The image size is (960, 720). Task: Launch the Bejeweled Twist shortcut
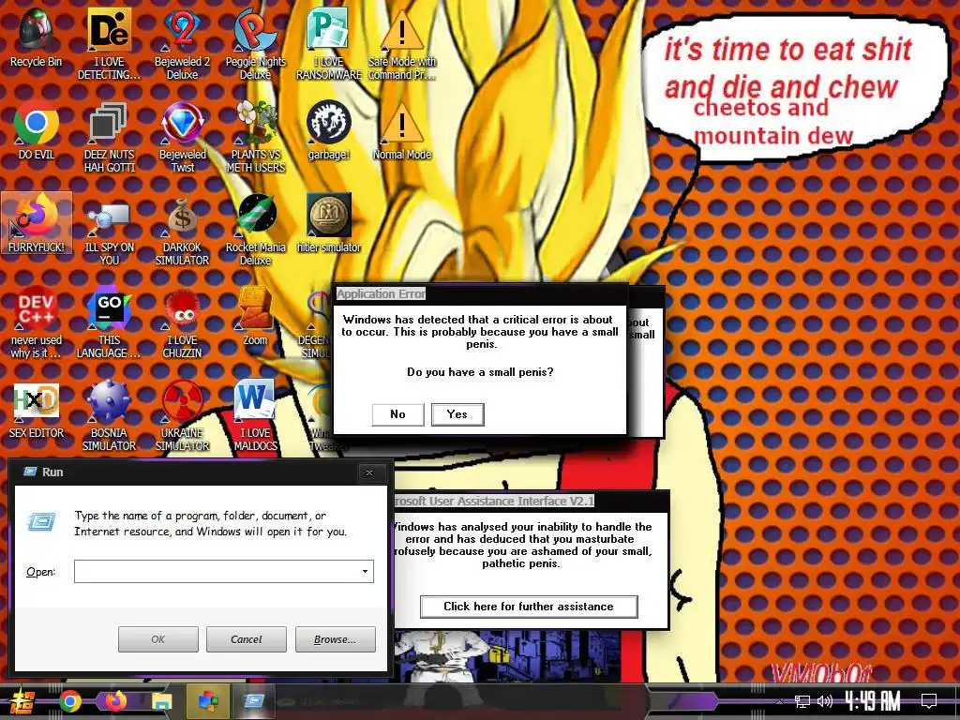point(182,136)
